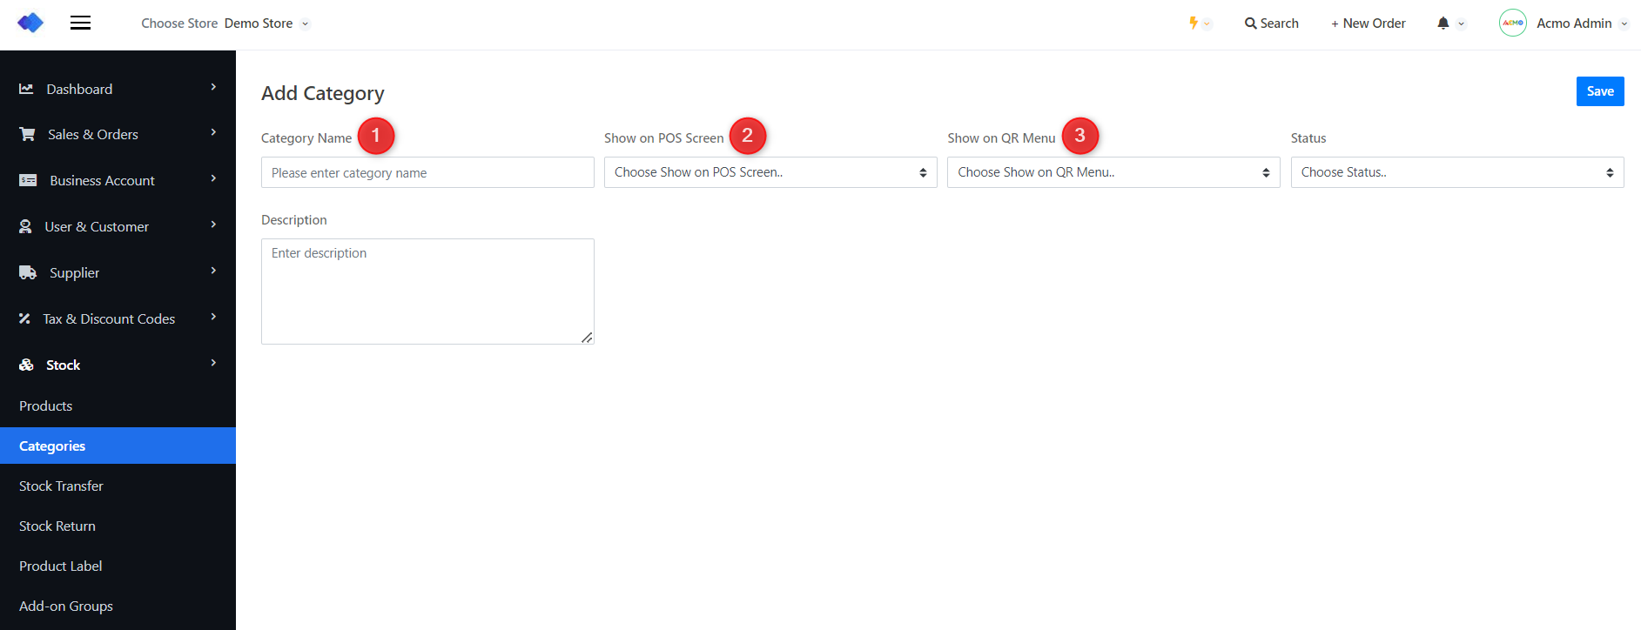Open the lightning bolt quick actions
Screen dimensions: 1641x630
coord(1194,23)
